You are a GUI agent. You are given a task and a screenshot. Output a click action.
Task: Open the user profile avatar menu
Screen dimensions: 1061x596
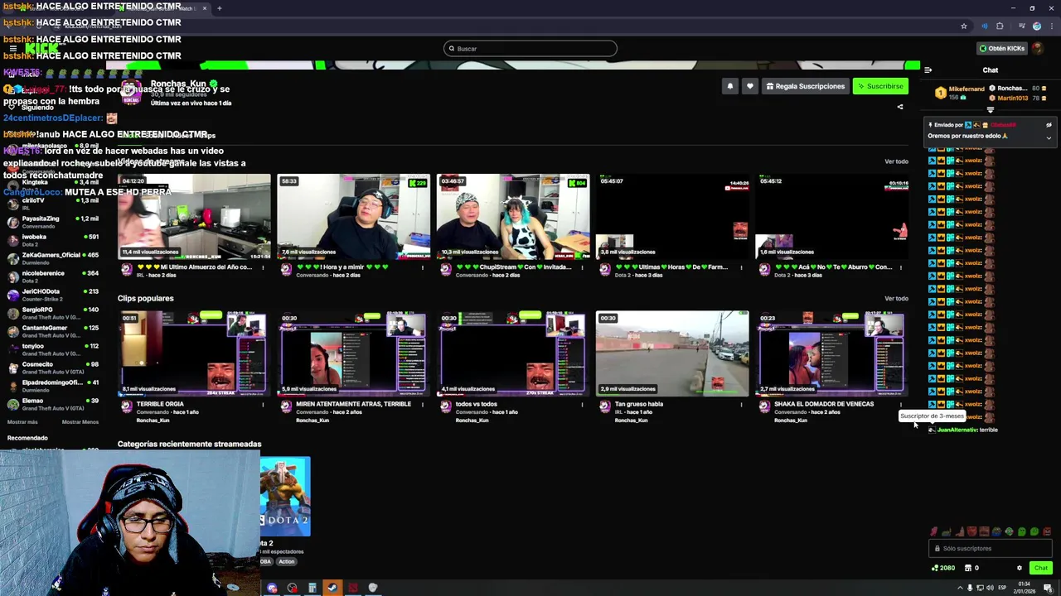(x=1039, y=49)
